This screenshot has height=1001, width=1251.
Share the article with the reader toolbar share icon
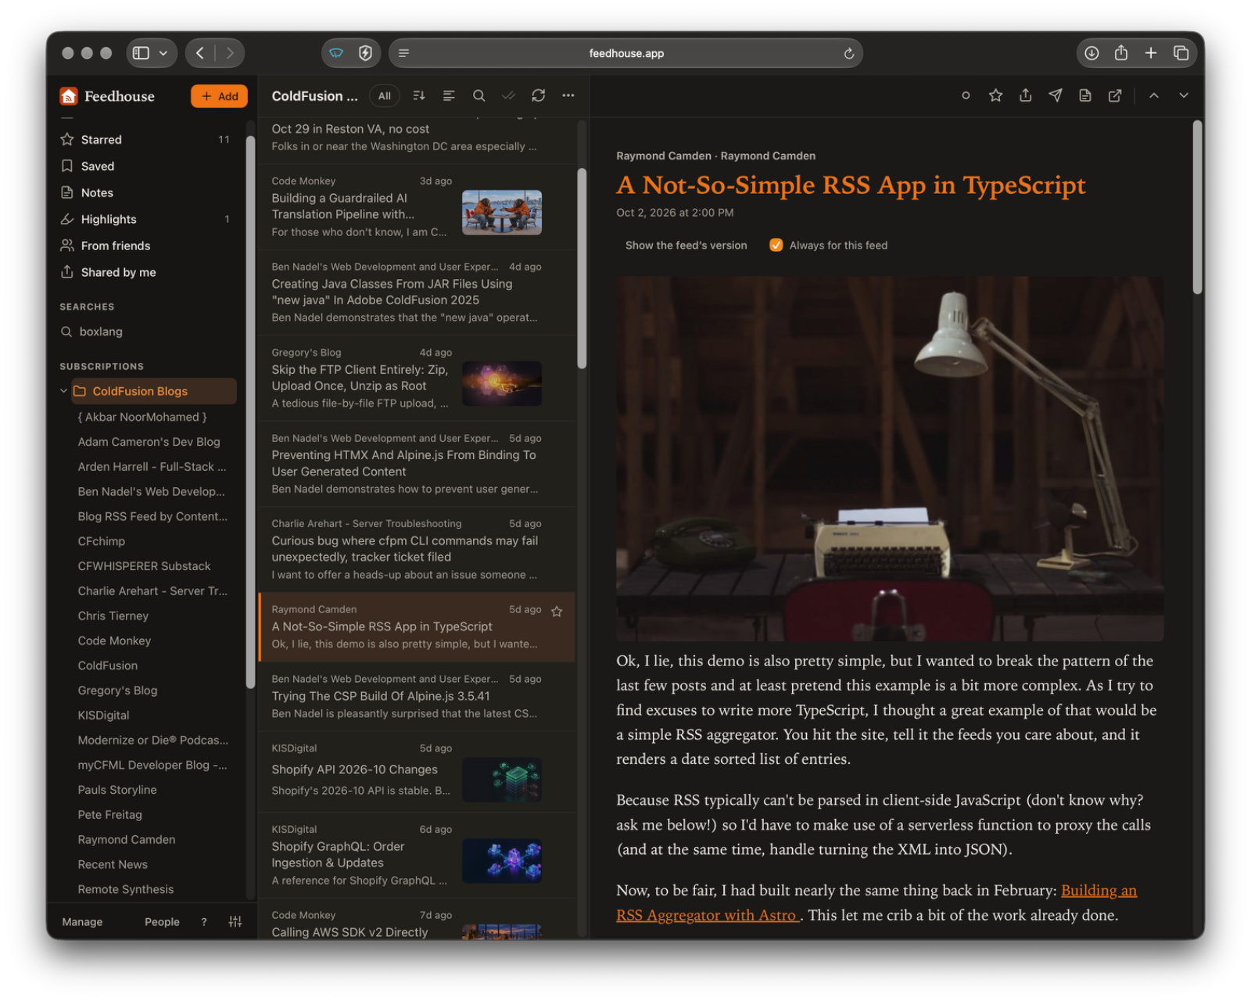pos(1025,95)
